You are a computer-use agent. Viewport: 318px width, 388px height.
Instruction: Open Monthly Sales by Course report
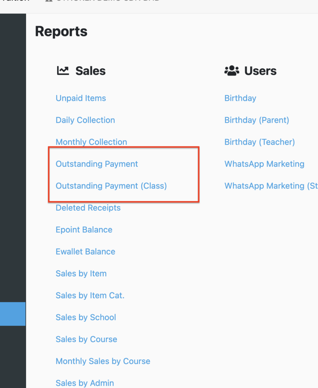(103, 361)
